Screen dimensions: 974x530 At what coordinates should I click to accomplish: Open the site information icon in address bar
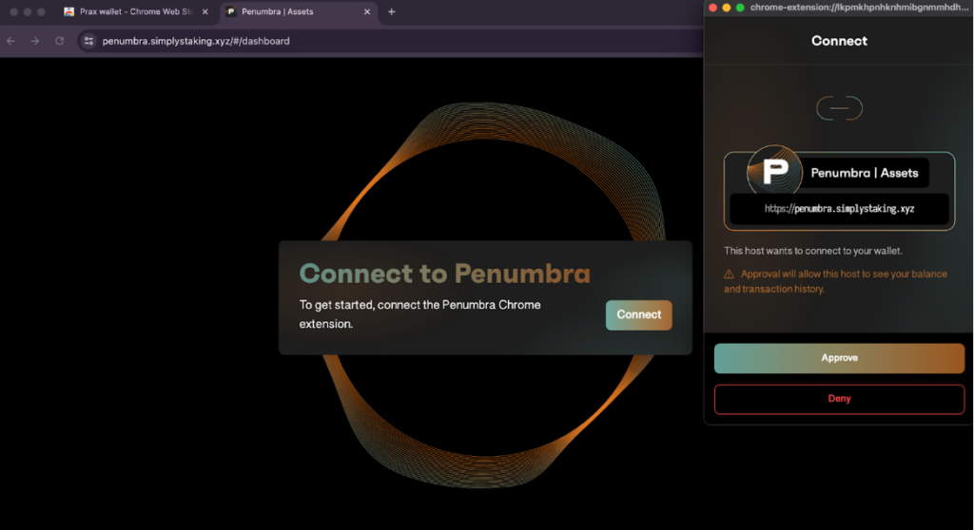88,41
